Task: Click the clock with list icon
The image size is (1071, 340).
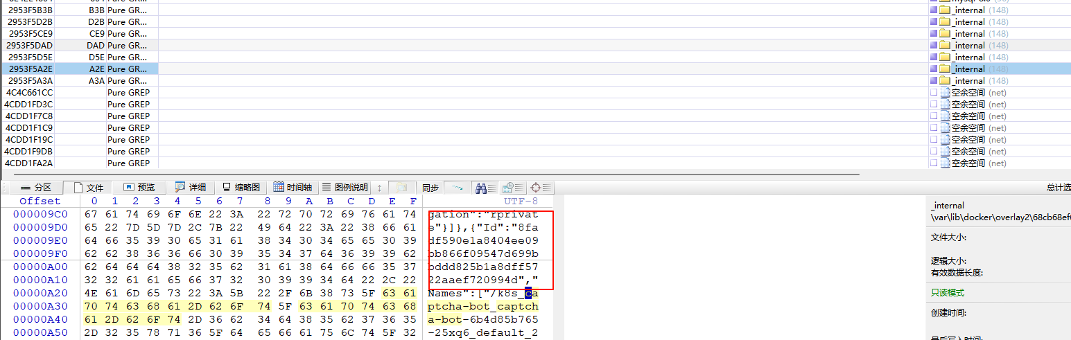Action: click(512, 188)
